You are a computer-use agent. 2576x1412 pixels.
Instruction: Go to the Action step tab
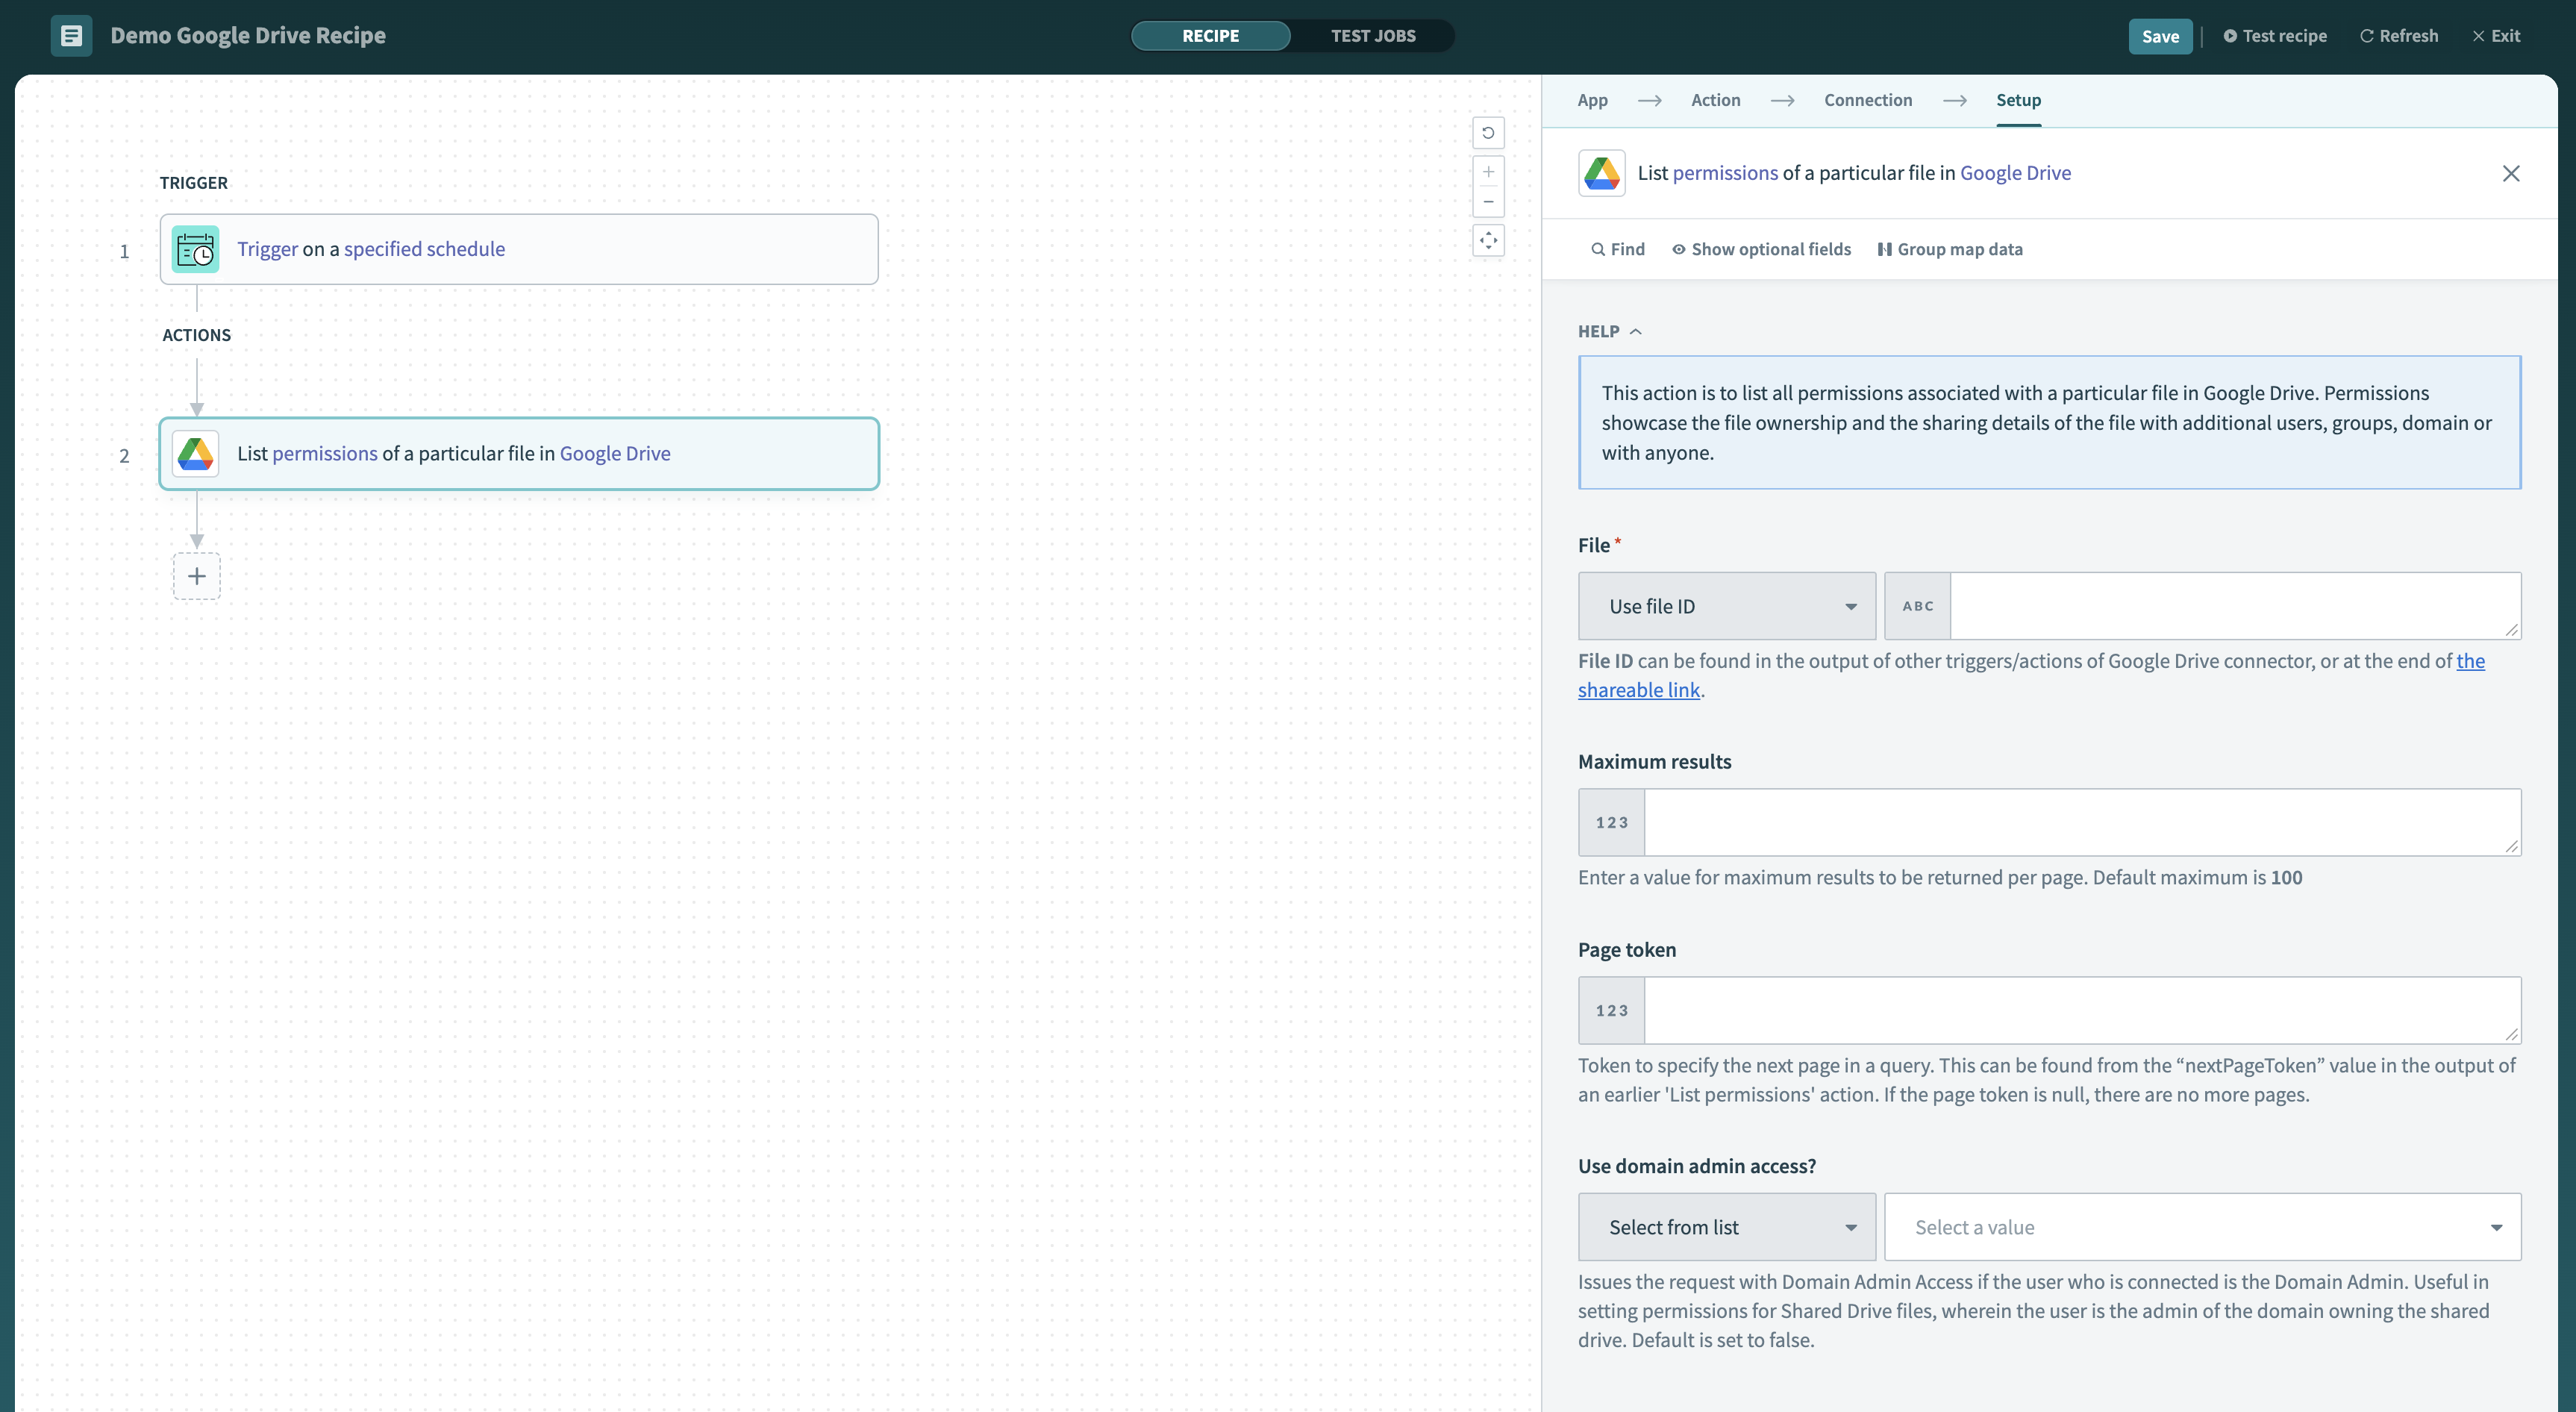(1715, 100)
